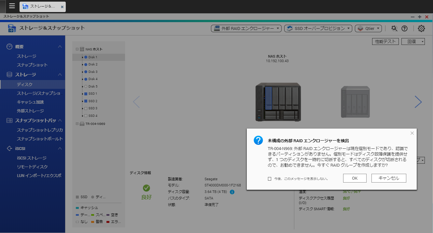Dismiss the dialog with the X icon

point(412,133)
